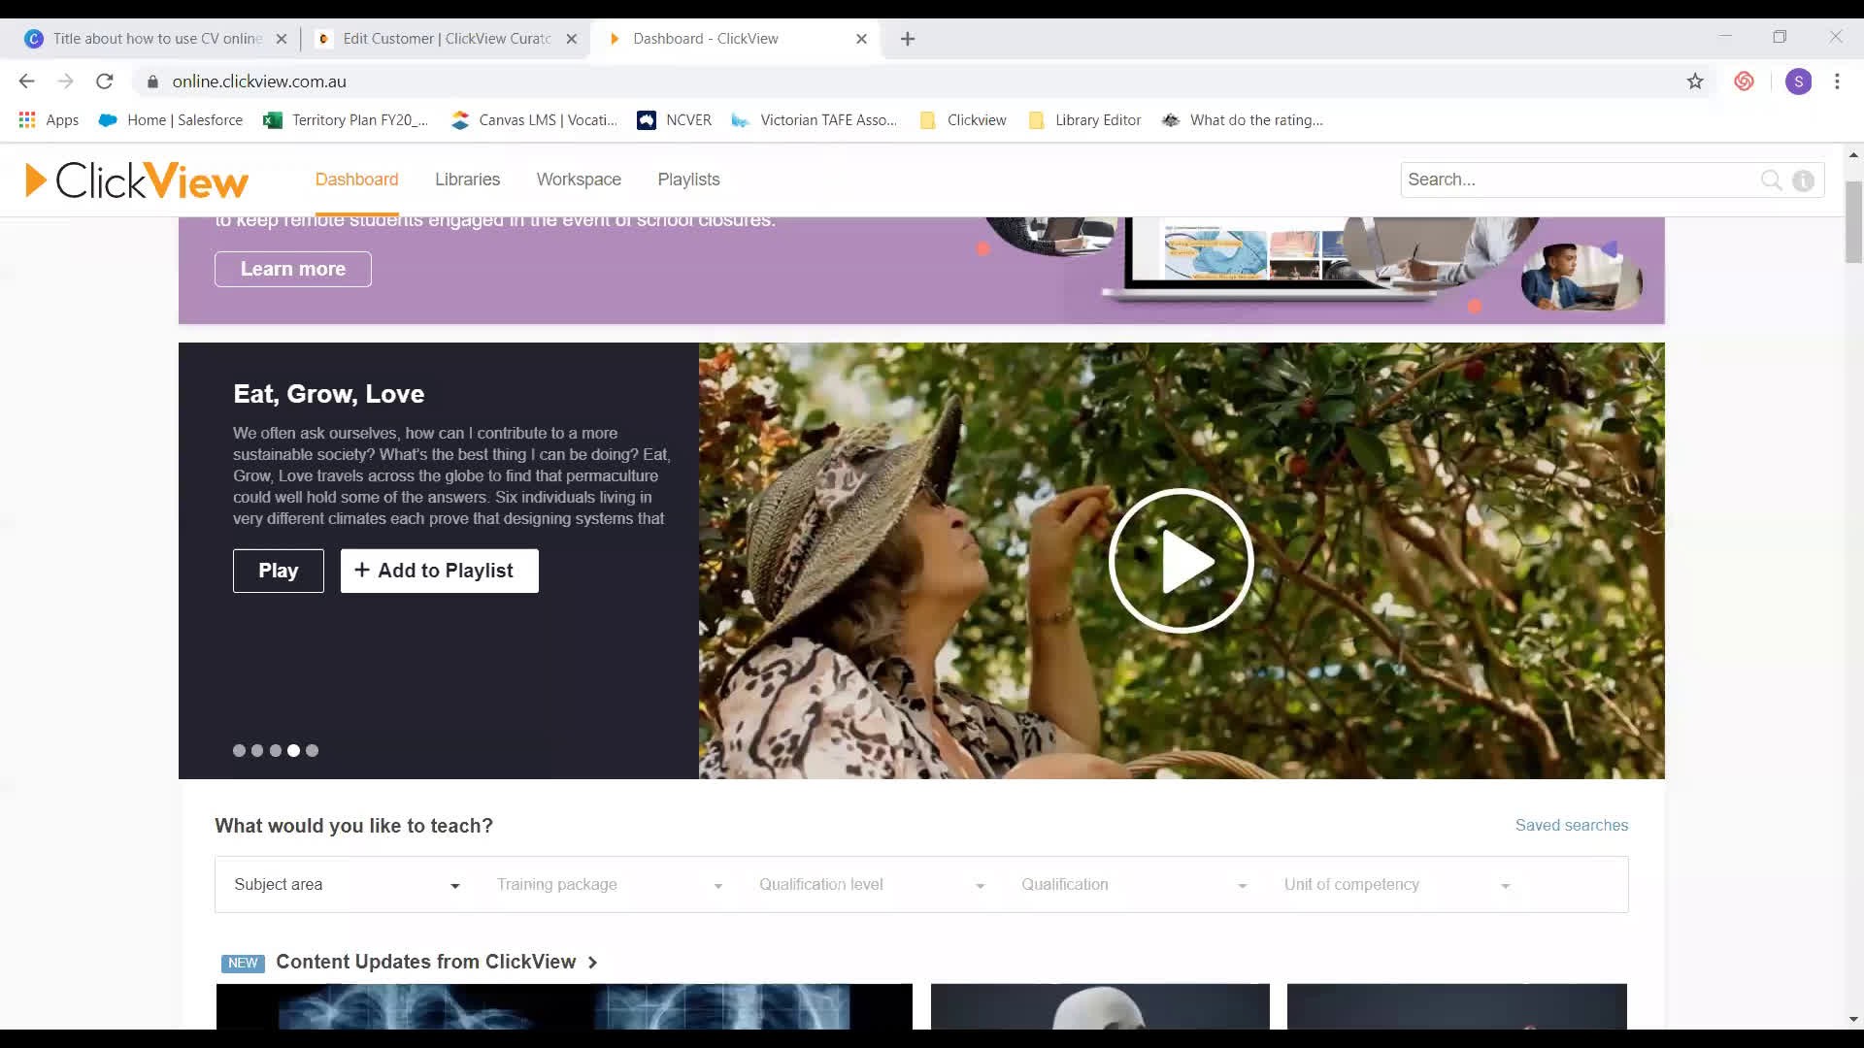The width and height of the screenshot is (1864, 1048).
Task: Expand the Subject area dropdown
Action: pos(346,885)
